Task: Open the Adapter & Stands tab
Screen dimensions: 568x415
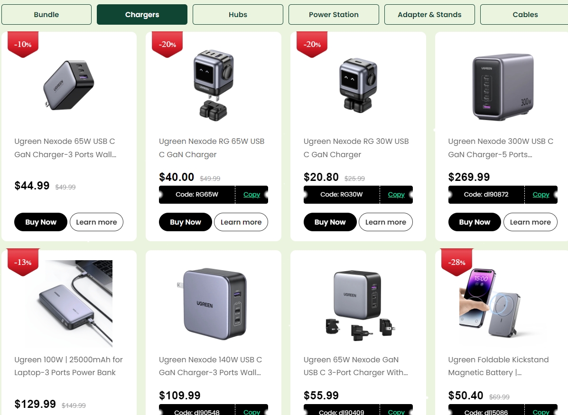Action: [x=429, y=15]
